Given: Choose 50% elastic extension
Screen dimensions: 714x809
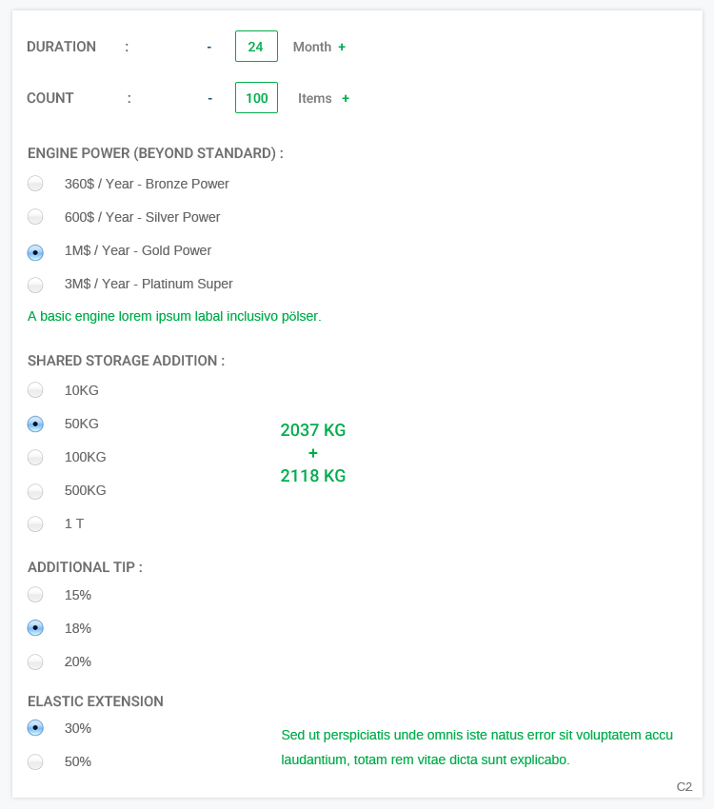Looking at the screenshot, I should (35, 761).
